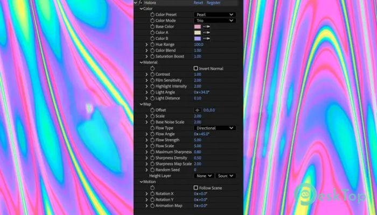377x215 pixels.
Task: Collapse the Map group
Action: (x=141, y=104)
